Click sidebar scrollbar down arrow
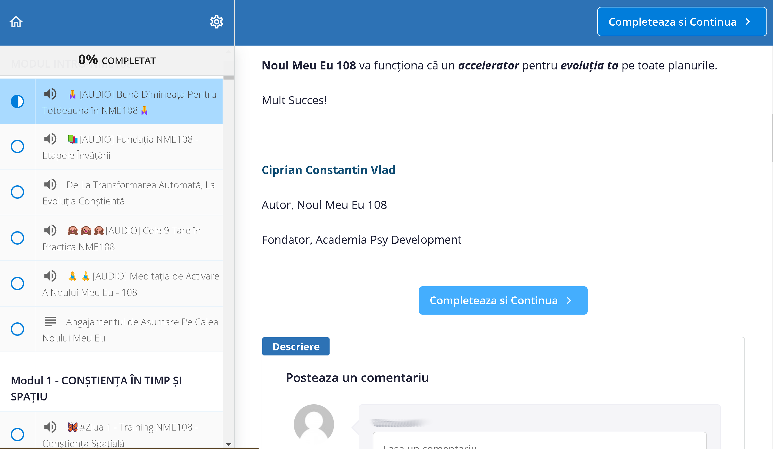This screenshot has height=449, width=773. (228, 444)
